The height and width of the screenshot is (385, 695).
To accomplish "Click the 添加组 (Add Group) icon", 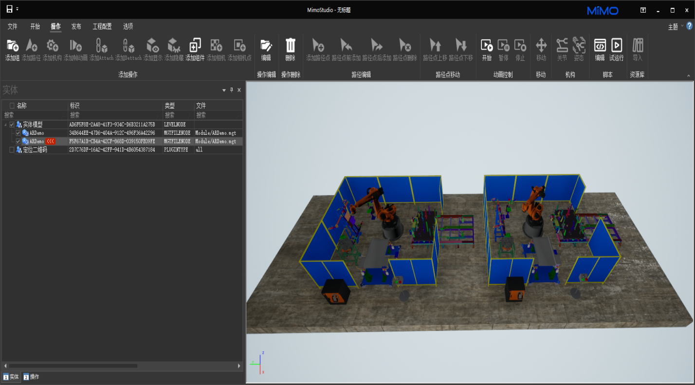I will point(12,46).
